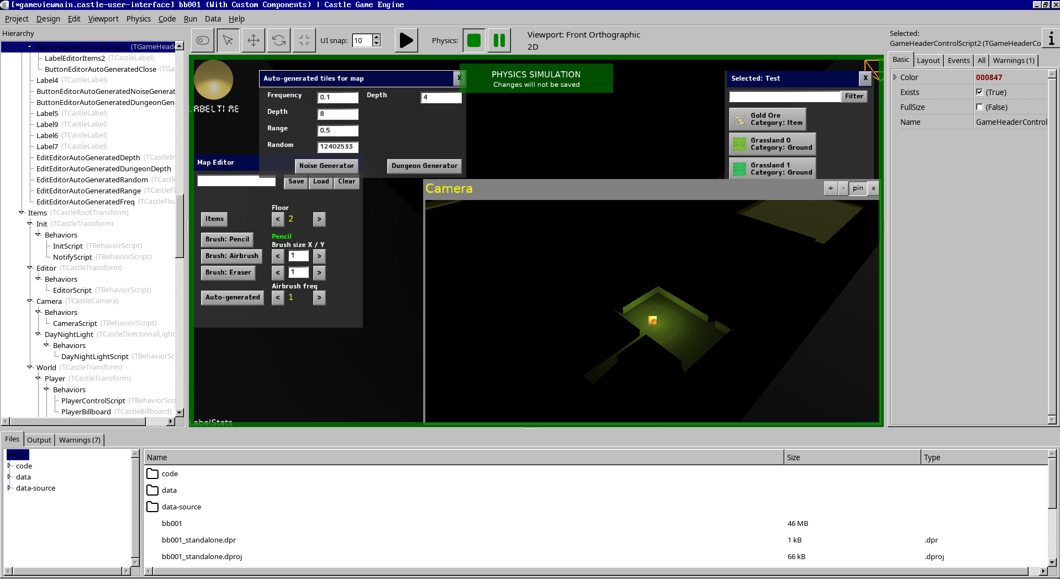The width and height of the screenshot is (1060, 579).
Task: Select the Grassland 1 ground tile
Action: (772, 169)
